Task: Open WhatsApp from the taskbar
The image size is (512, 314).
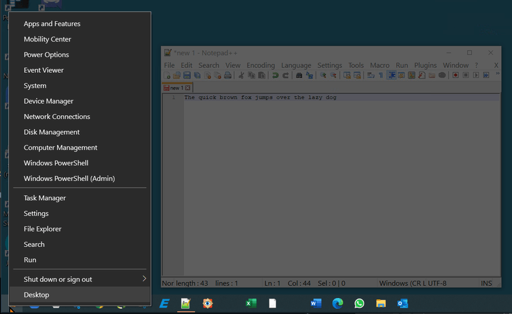Action: point(359,303)
